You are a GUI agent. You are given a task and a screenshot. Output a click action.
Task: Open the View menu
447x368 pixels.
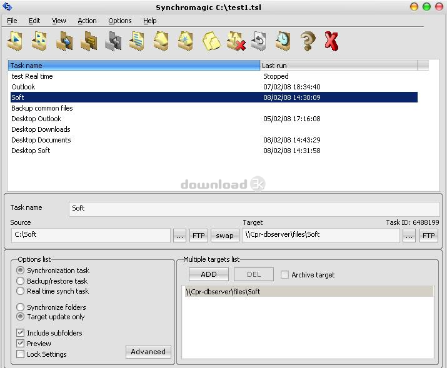(59, 21)
